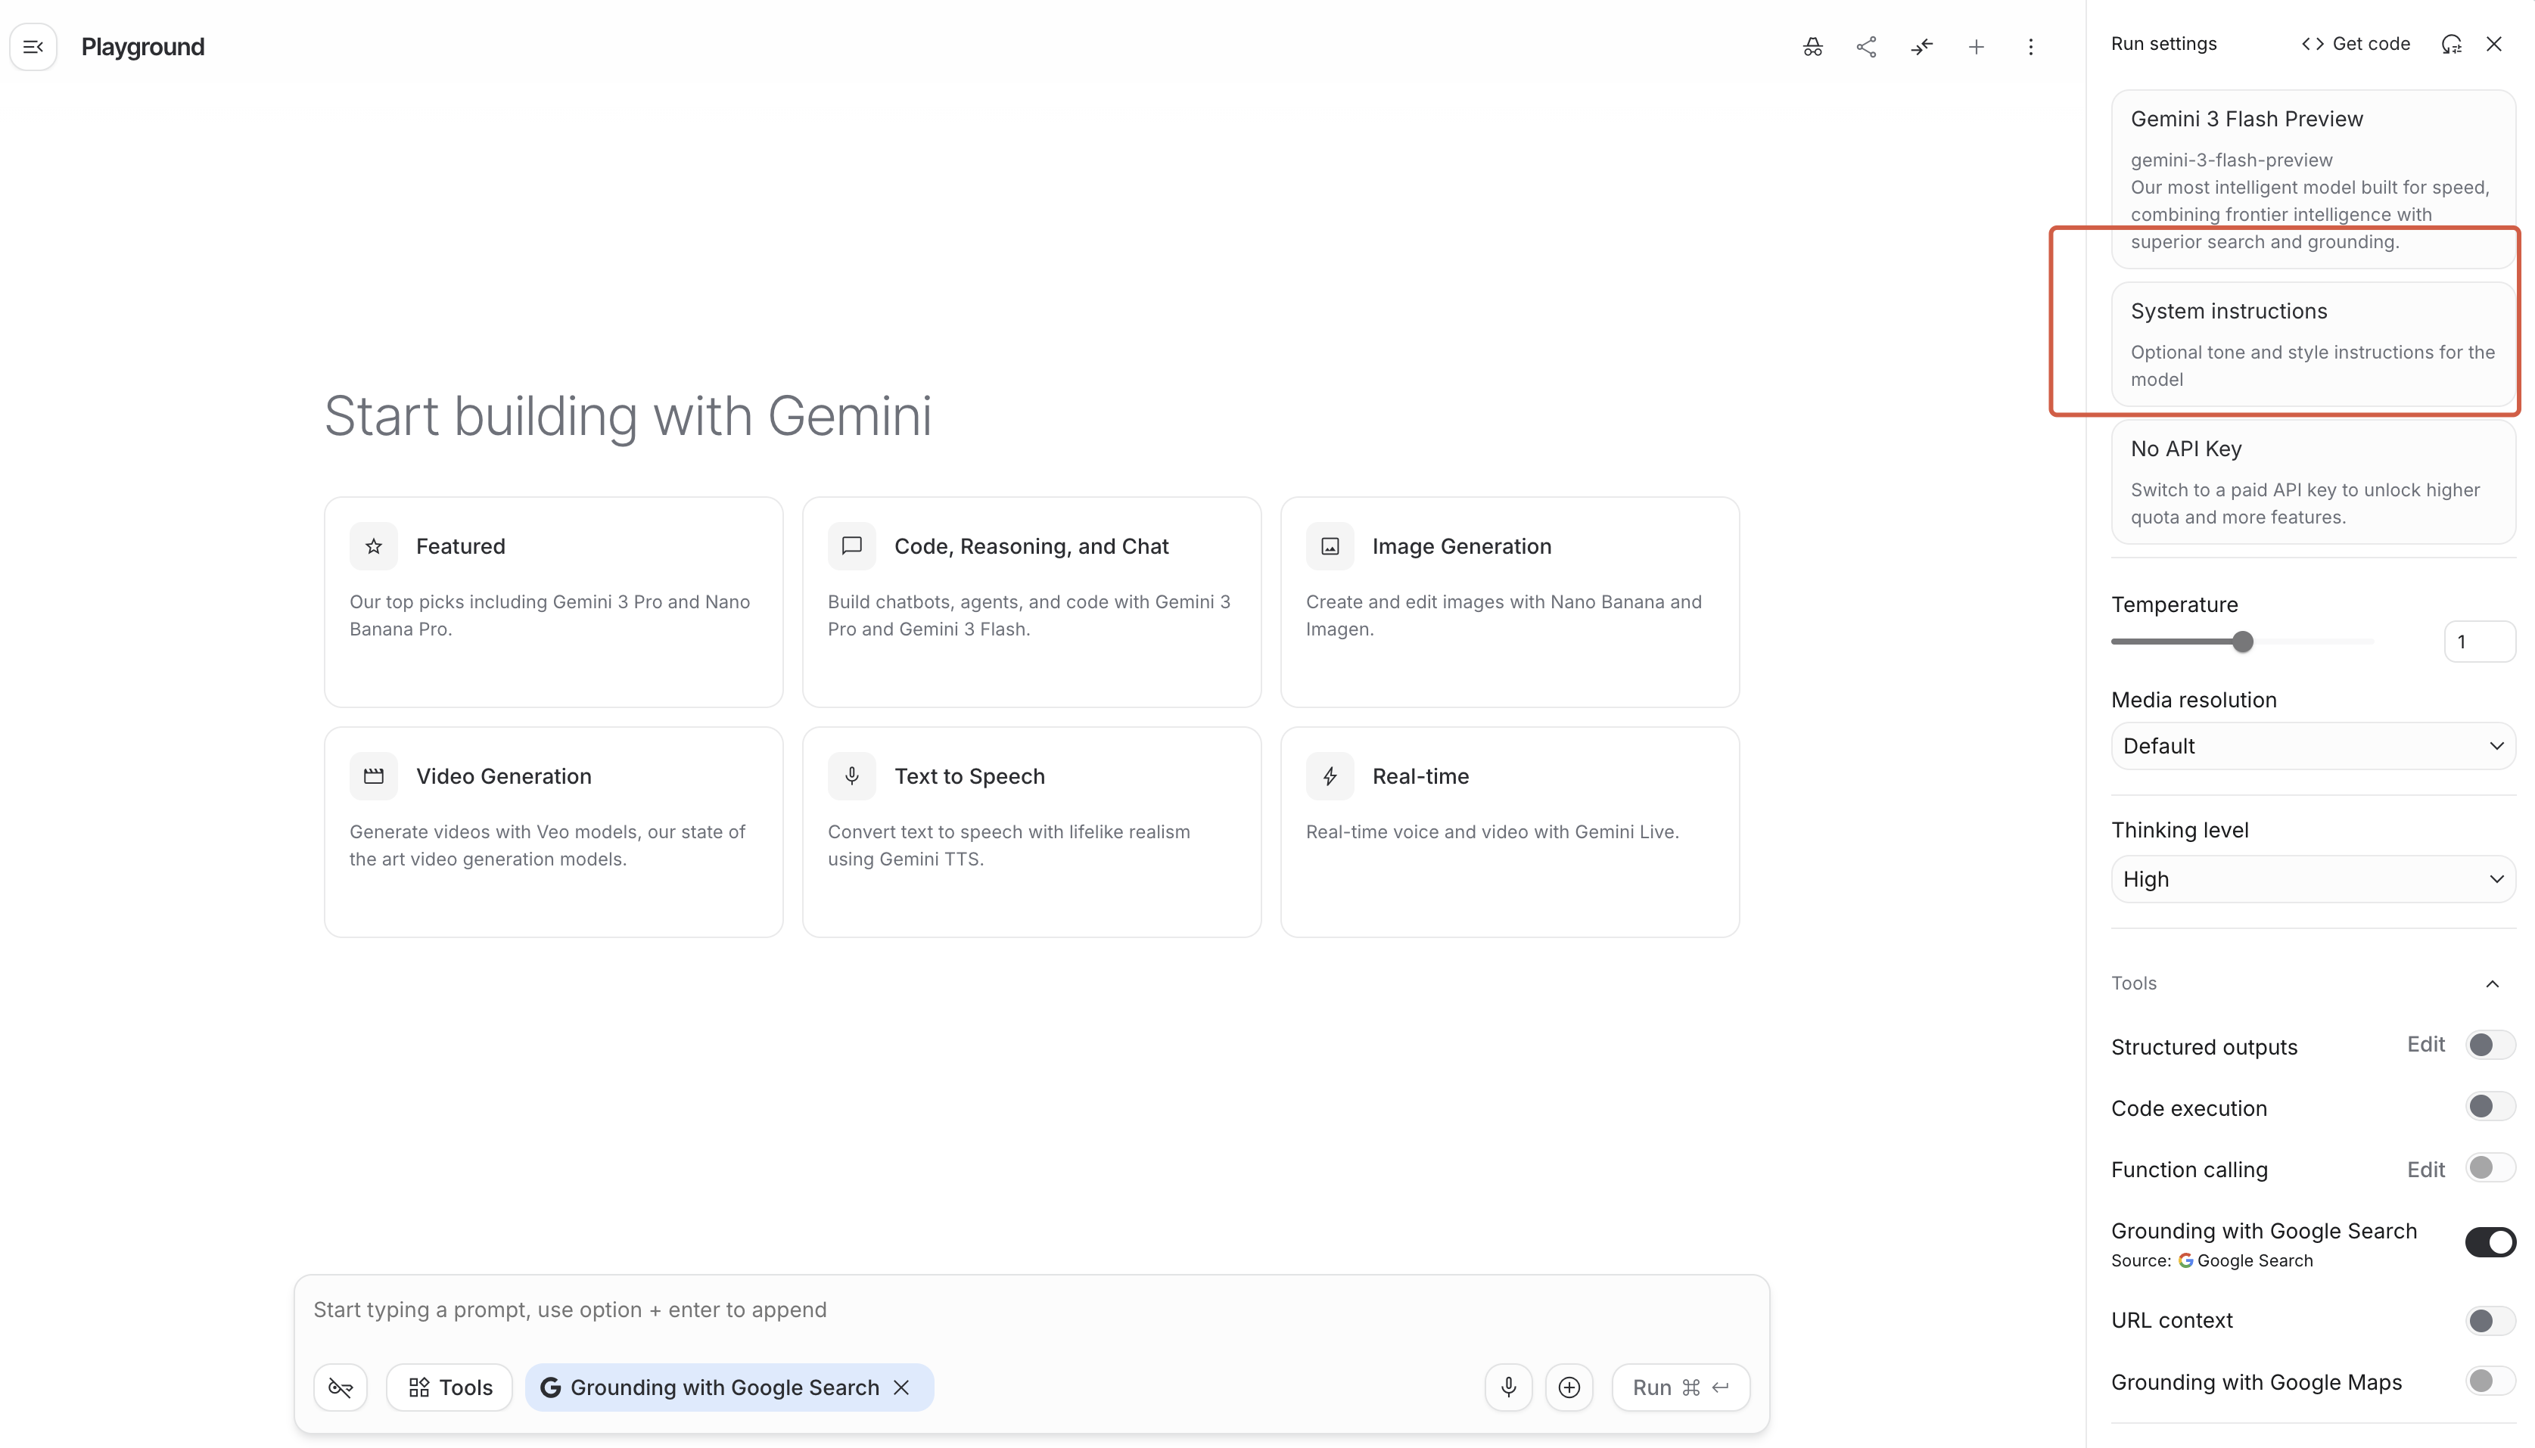The width and height of the screenshot is (2535, 1448).
Task: Collapse the left navigation sidebar icon
Action: [x=33, y=47]
